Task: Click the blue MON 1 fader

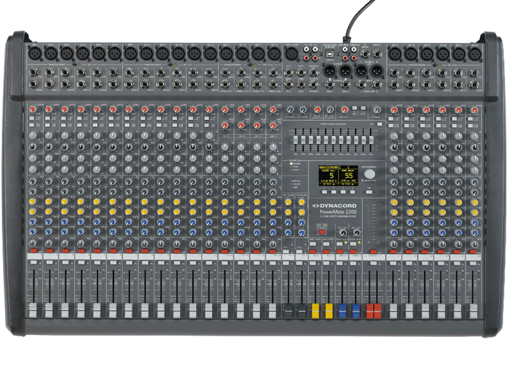Action: tap(342, 311)
